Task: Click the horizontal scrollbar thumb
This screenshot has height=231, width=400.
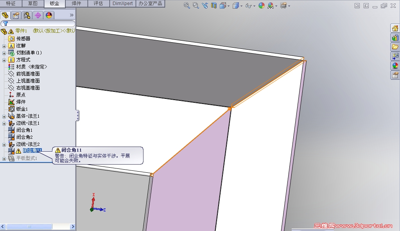Action: 29,226
